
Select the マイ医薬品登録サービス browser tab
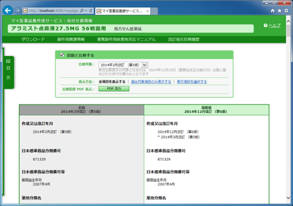point(123,11)
